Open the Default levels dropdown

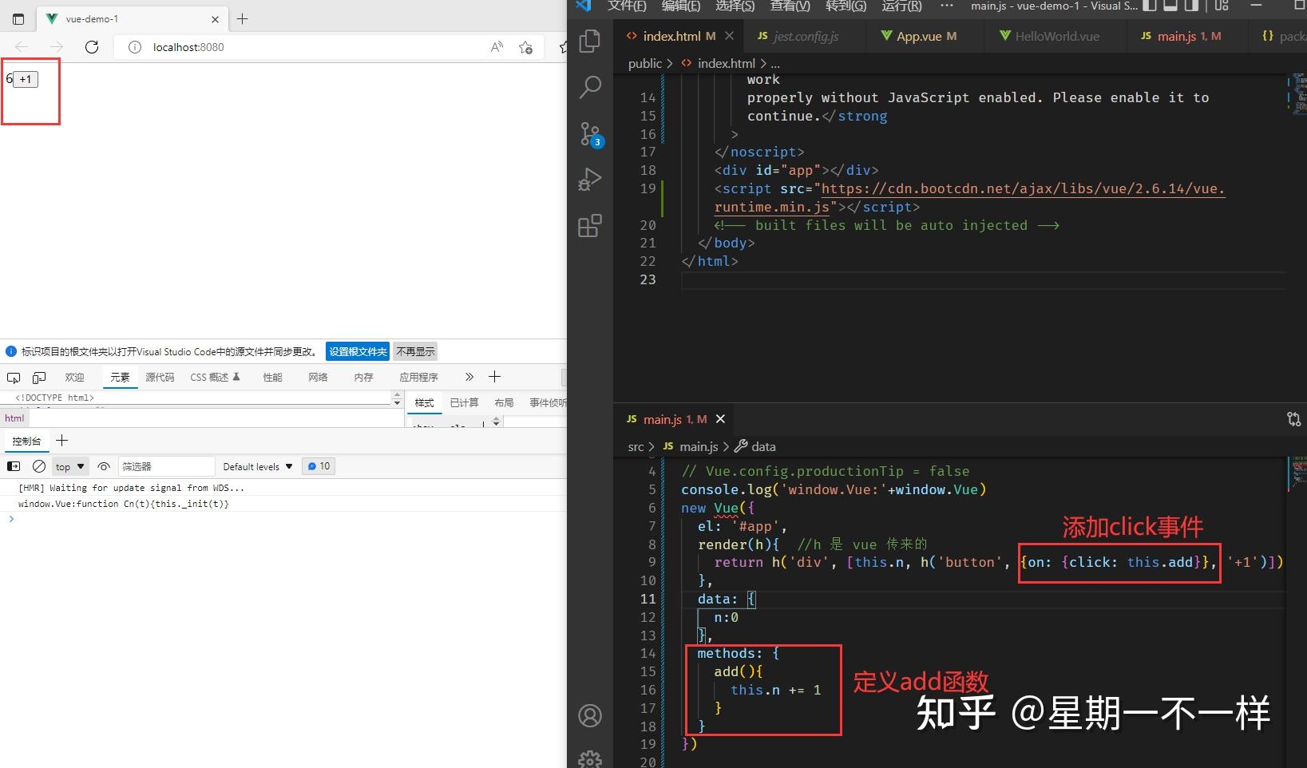[x=258, y=466]
